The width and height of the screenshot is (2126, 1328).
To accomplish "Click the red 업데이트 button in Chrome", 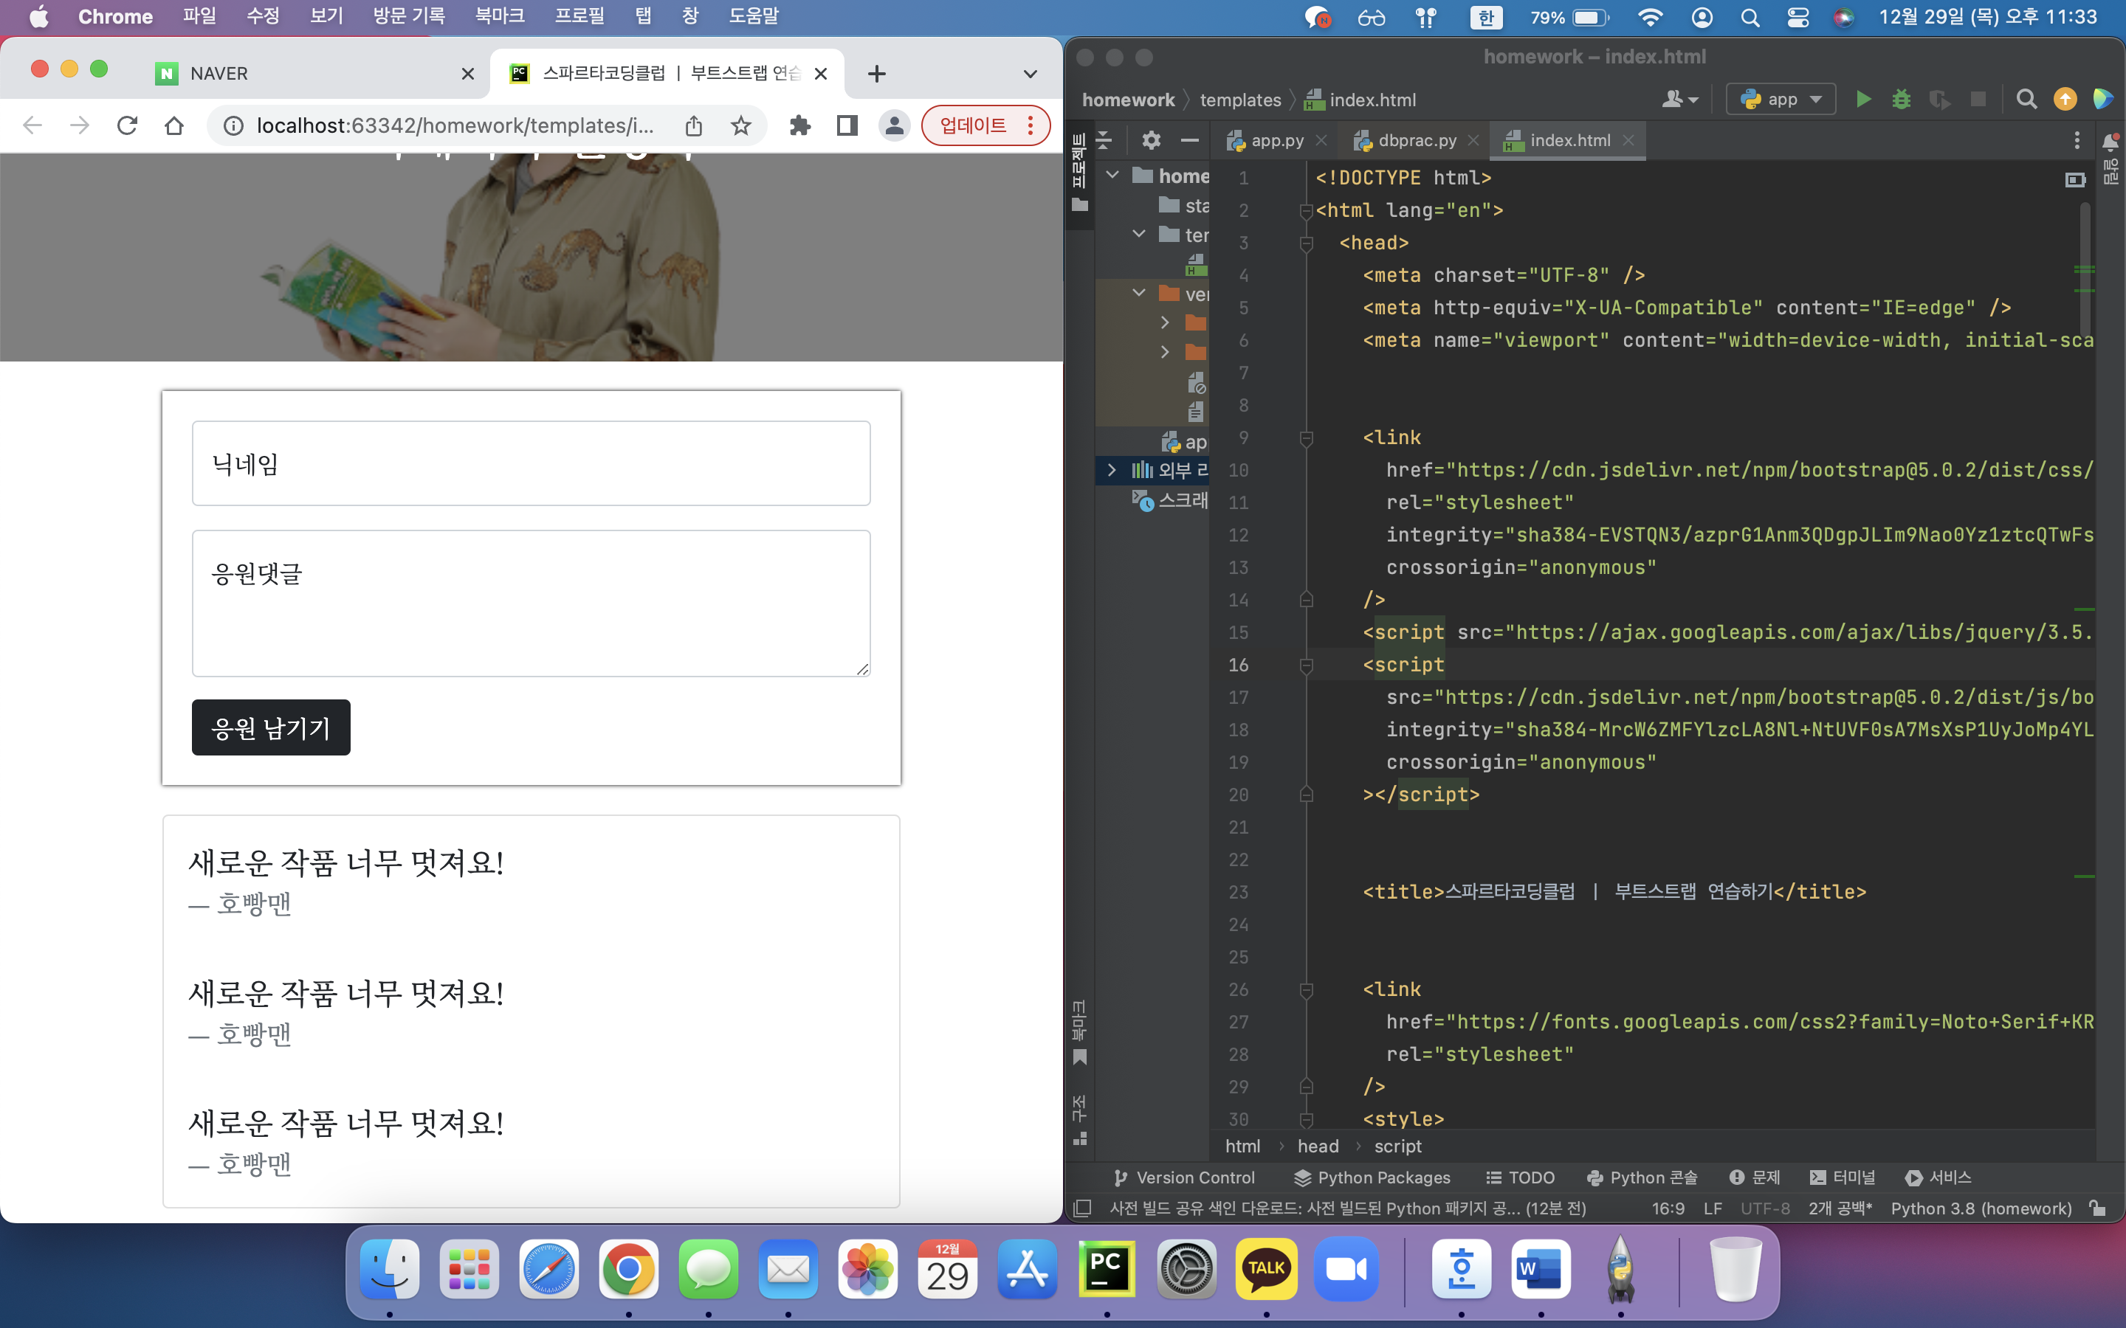I will [x=985, y=125].
